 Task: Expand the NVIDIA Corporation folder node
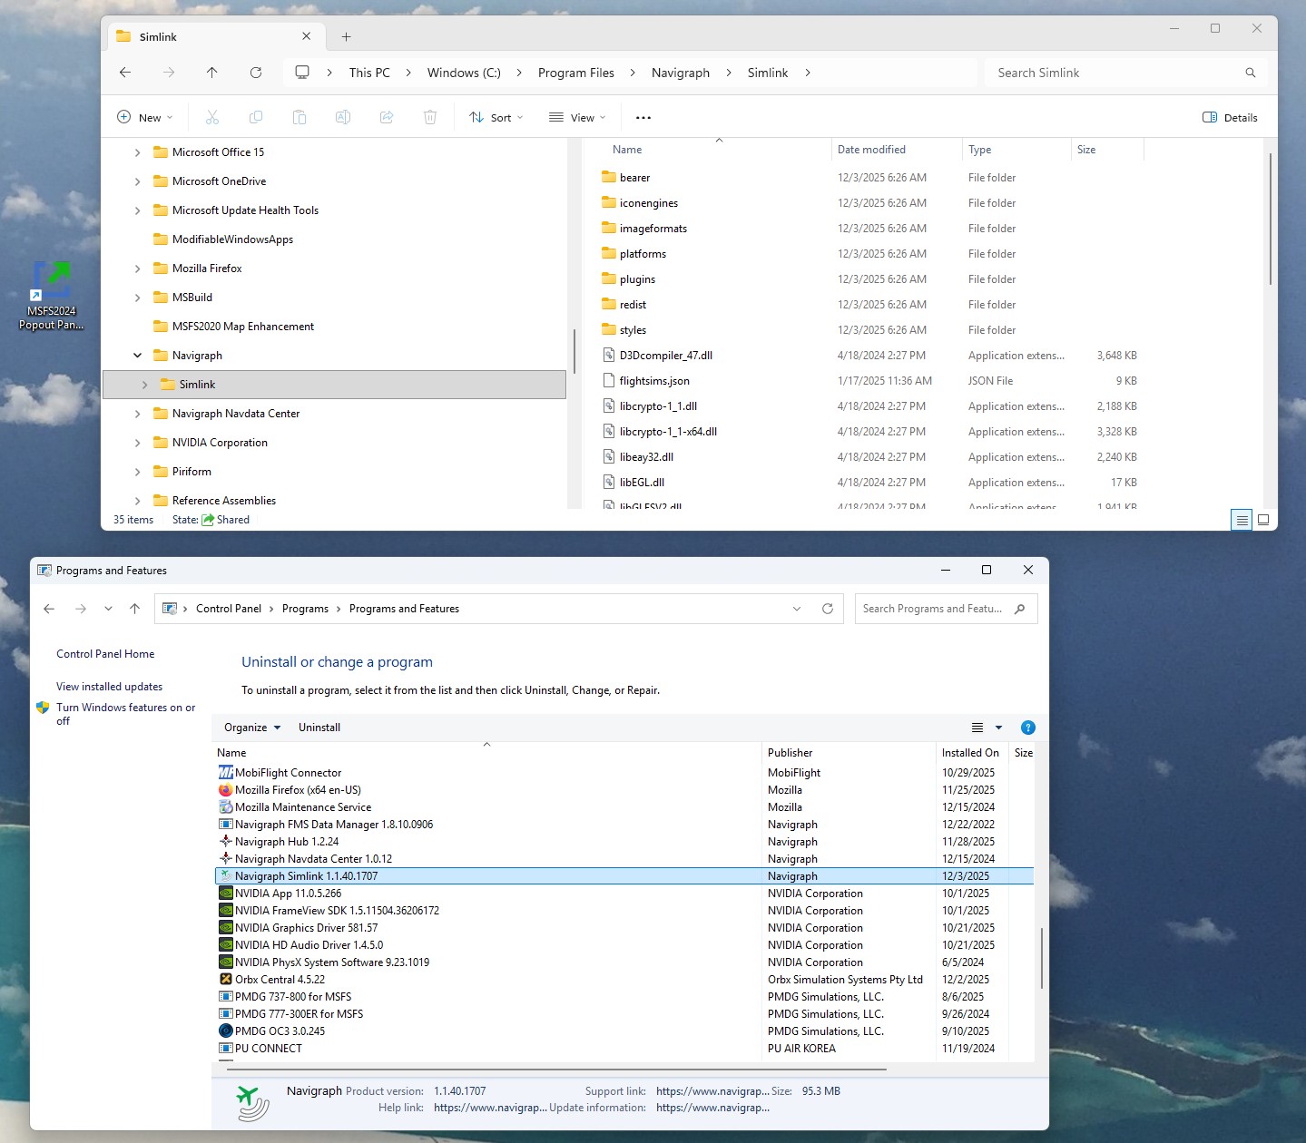pos(138,443)
